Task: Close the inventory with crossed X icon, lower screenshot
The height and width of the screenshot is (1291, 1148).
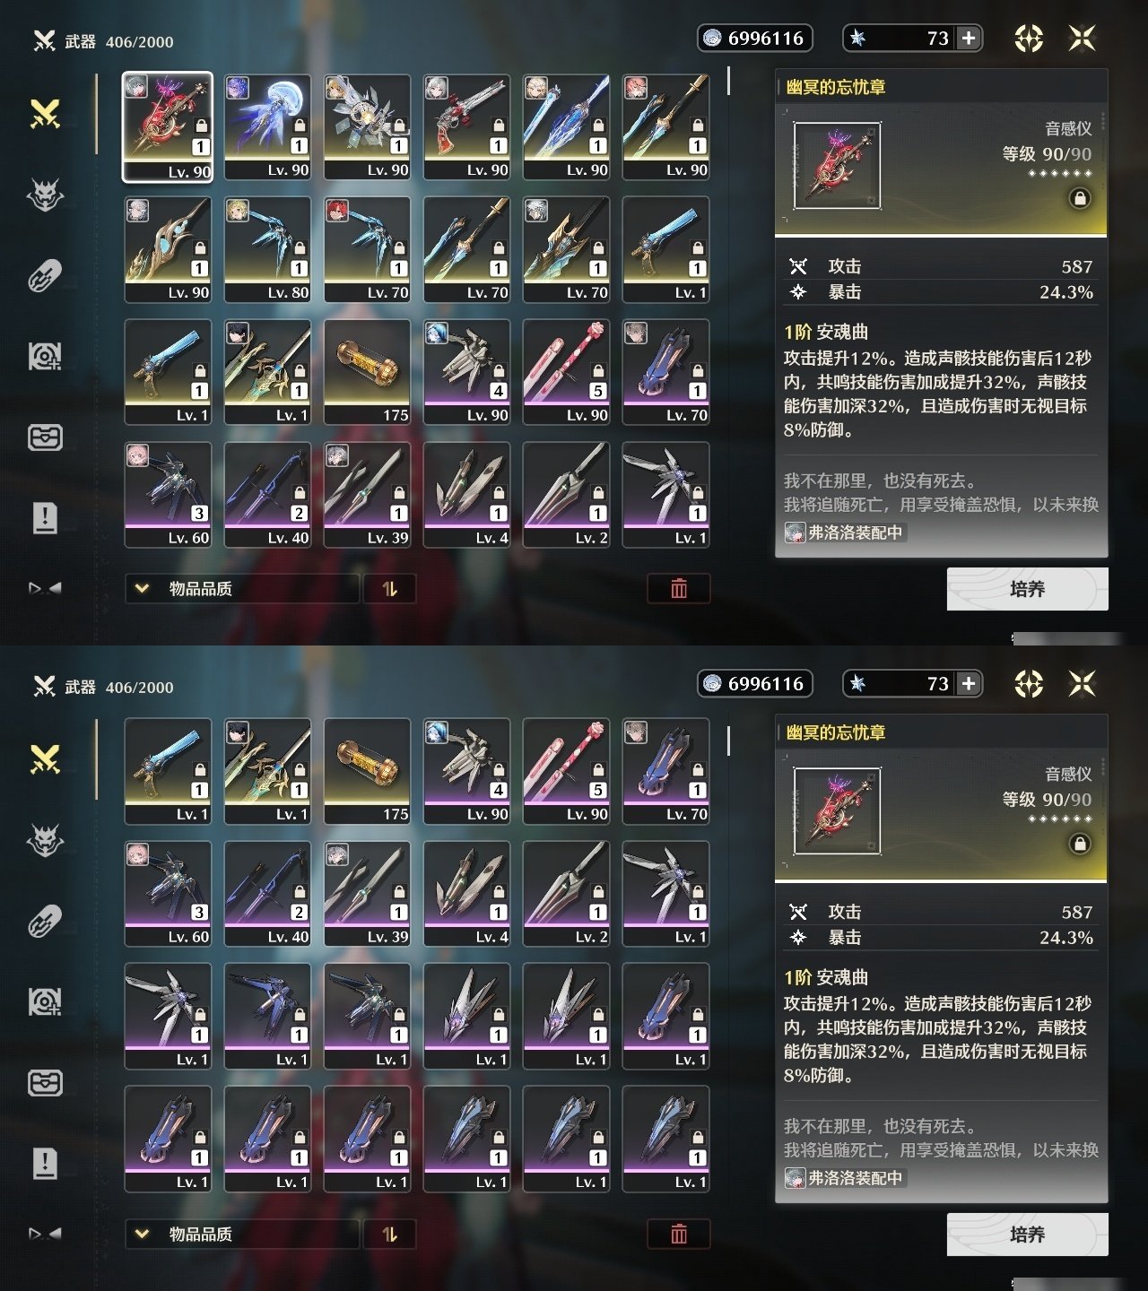Action: point(1083,683)
